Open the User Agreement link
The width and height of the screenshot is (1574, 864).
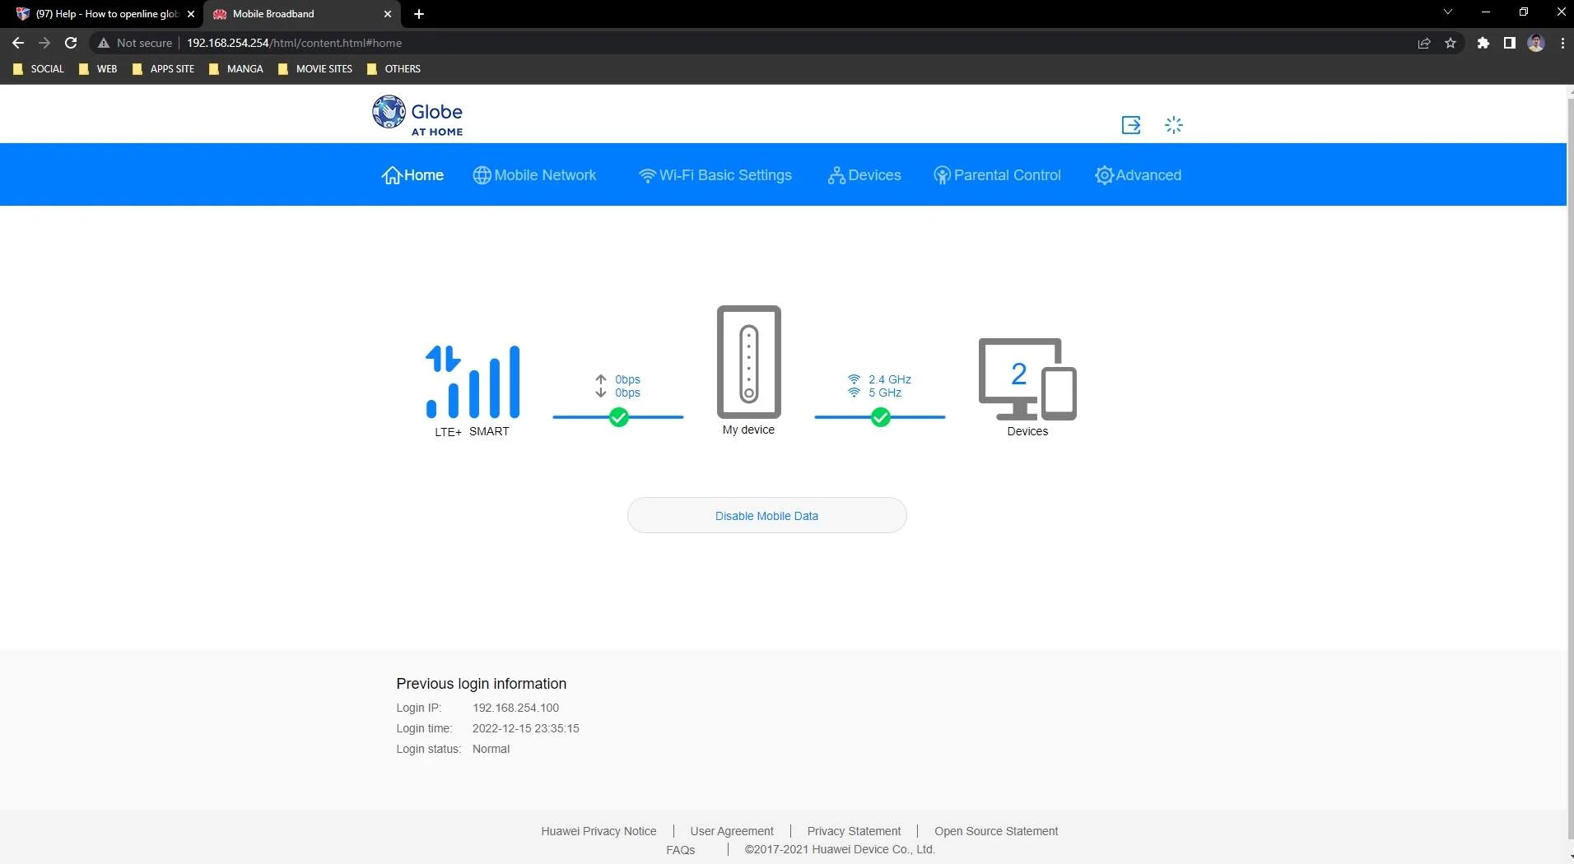(x=732, y=831)
